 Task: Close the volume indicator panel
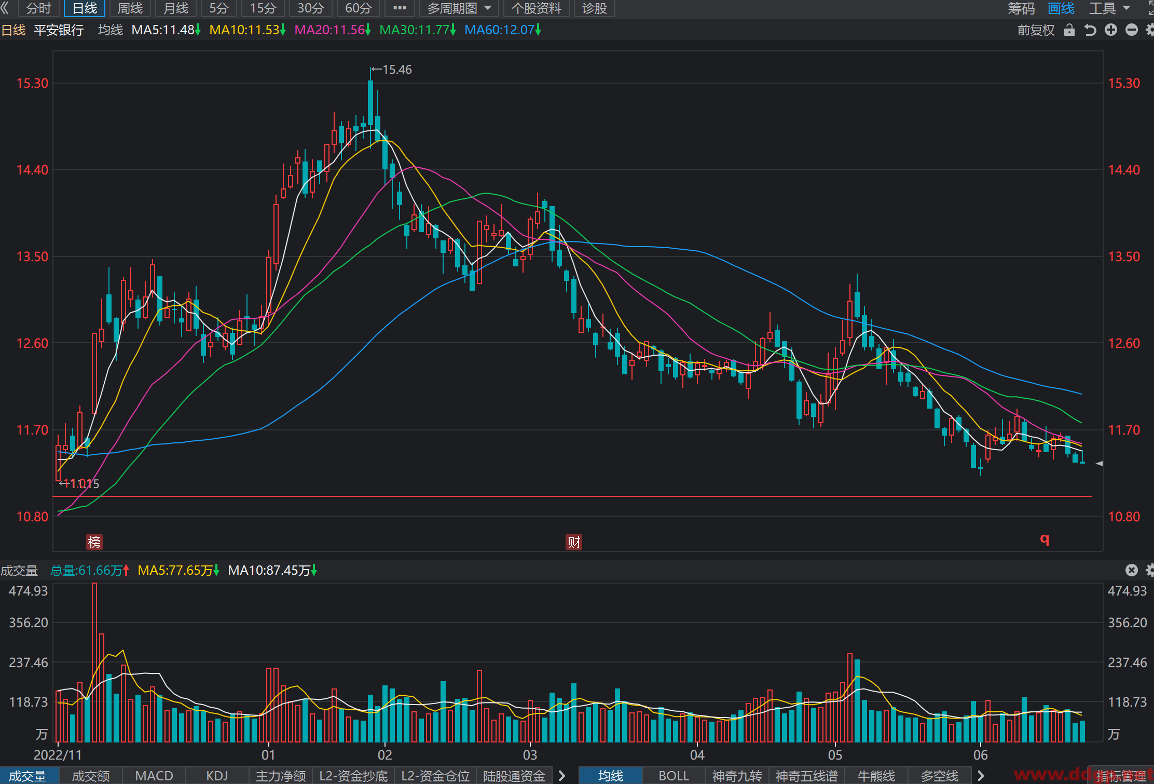pyautogui.click(x=1132, y=570)
